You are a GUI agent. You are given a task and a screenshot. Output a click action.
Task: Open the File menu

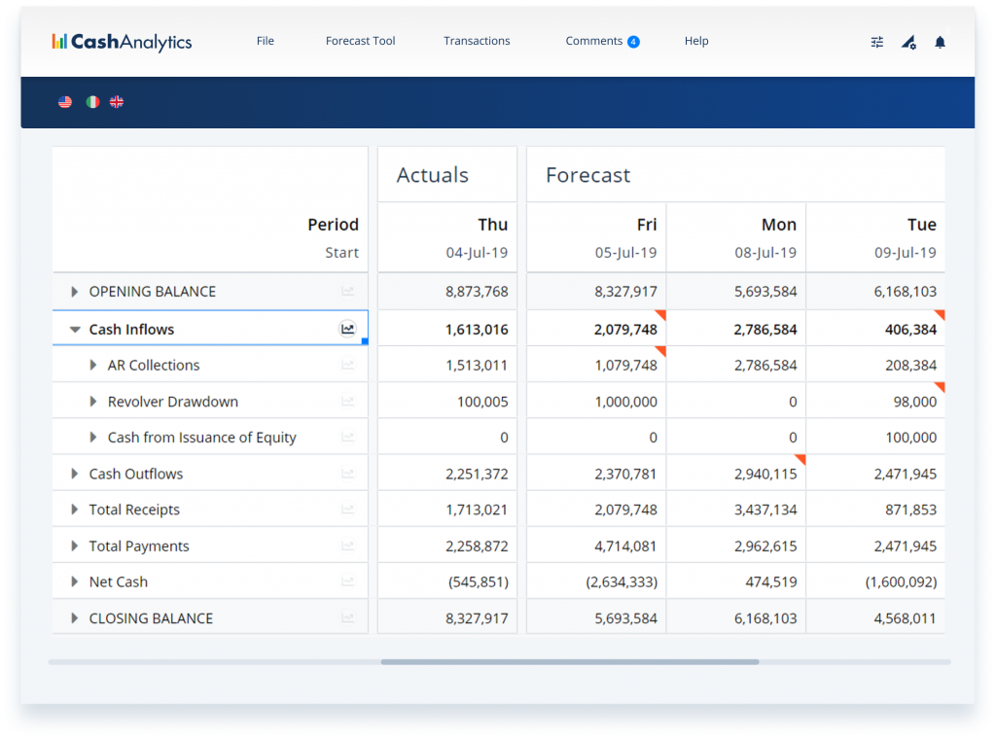point(265,41)
